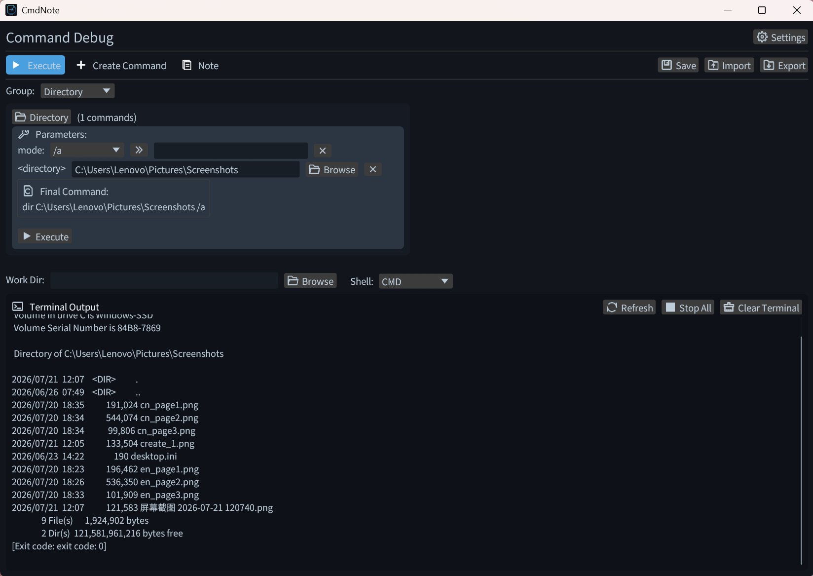Click the CmdNote app icon in title bar

(x=11, y=10)
